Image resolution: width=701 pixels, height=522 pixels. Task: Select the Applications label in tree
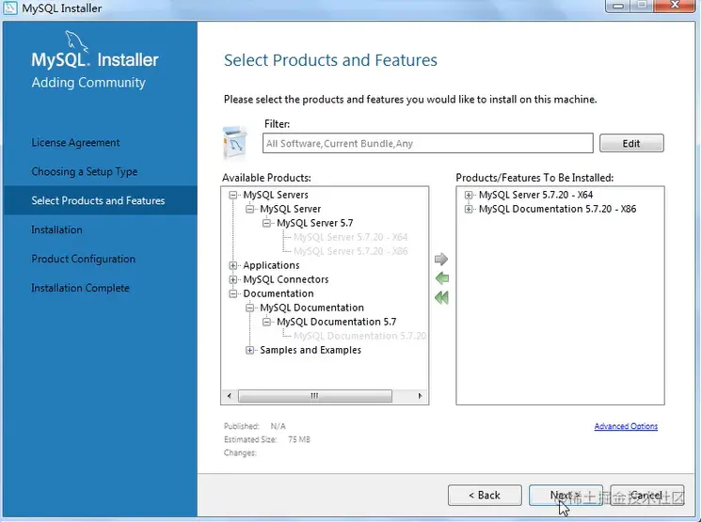271,265
